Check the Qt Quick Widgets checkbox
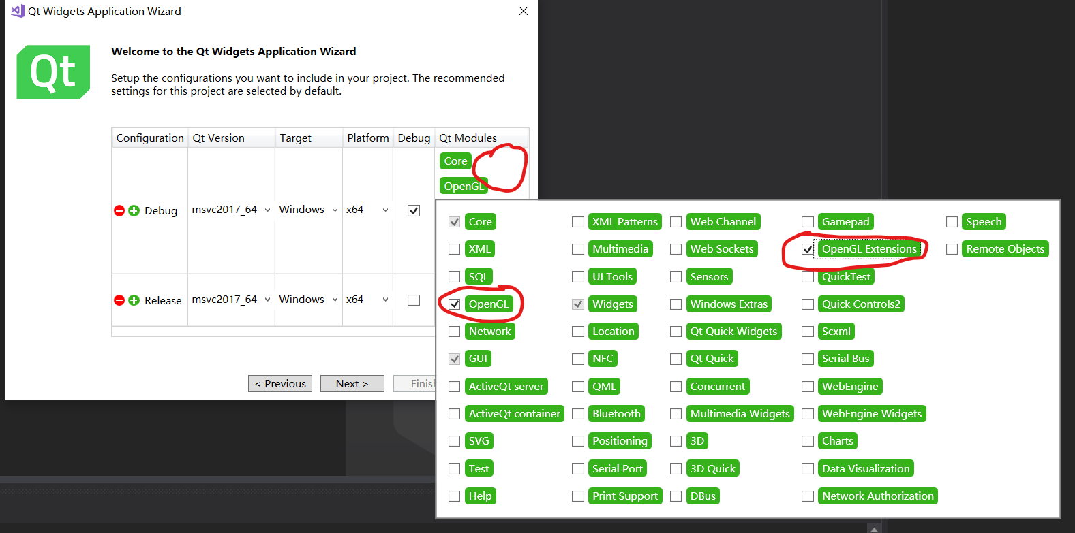 tap(676, 332)
